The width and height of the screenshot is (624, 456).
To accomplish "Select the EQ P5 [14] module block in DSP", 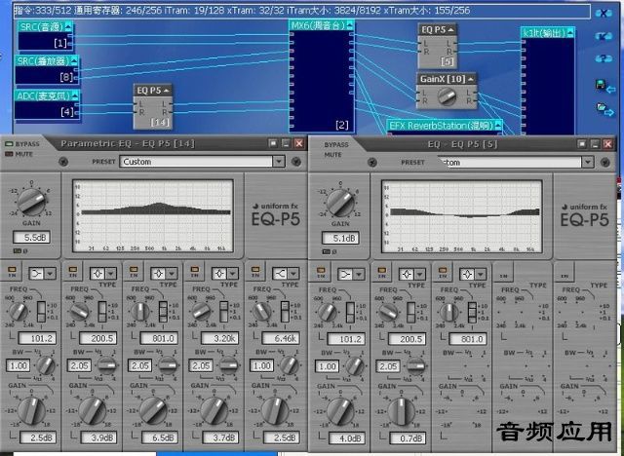I will (x=152, y=106).
